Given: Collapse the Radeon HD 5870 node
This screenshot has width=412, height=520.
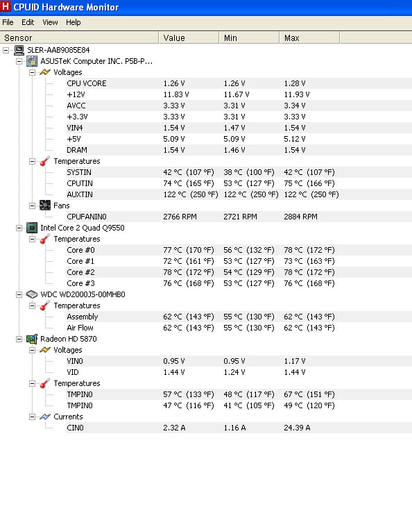Looking at the screenshot, I should tap(19, 339).
